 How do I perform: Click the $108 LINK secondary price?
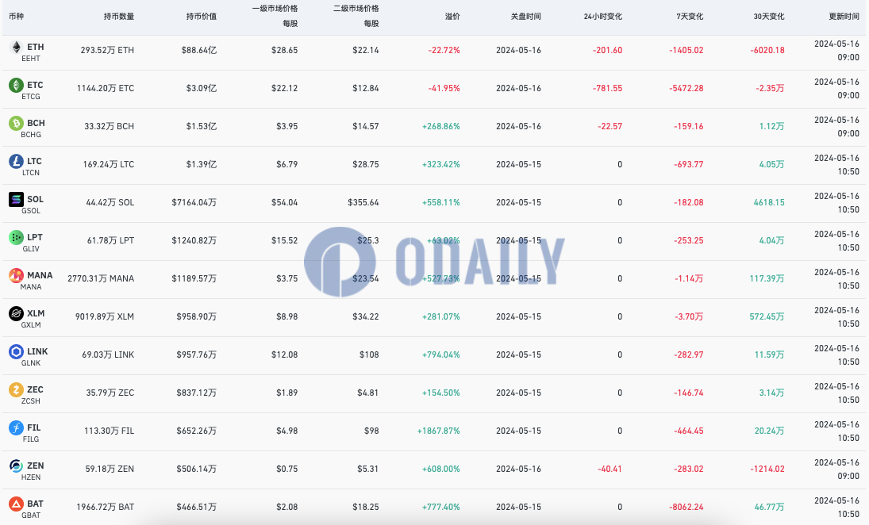pos(369,354)
